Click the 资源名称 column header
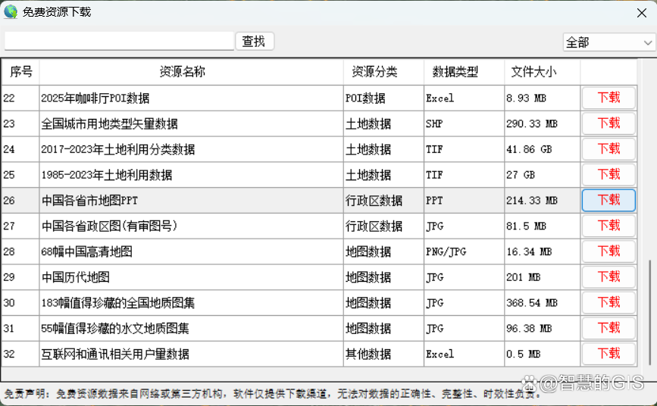The width and height of the screenshot is (657, 406). 191,72
